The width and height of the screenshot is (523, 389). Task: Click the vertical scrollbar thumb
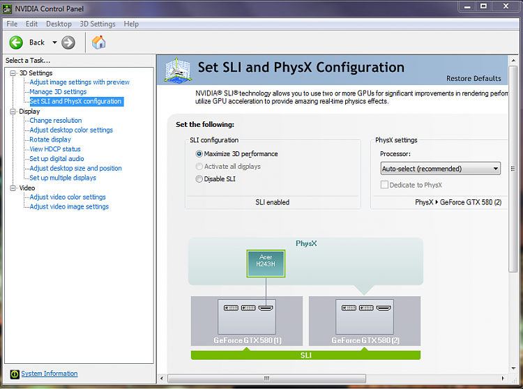[513, 169]
